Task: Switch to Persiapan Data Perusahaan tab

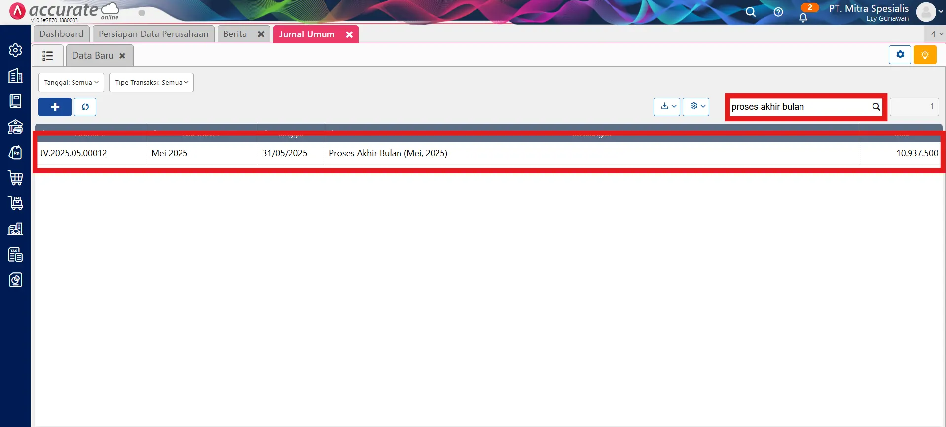Action: click(x=153, y=34)
